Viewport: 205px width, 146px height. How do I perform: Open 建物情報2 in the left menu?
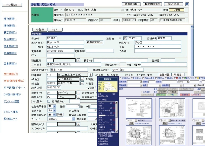pos(10,26)
